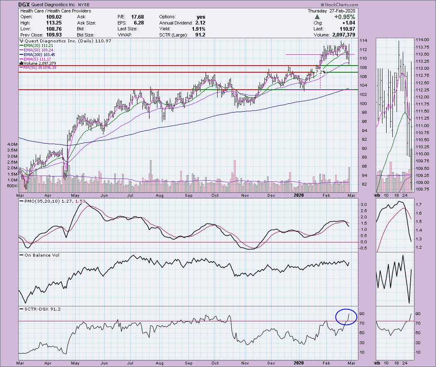Click the Prev Close value 109.93

pyautogui.click(x=54, y=35)
